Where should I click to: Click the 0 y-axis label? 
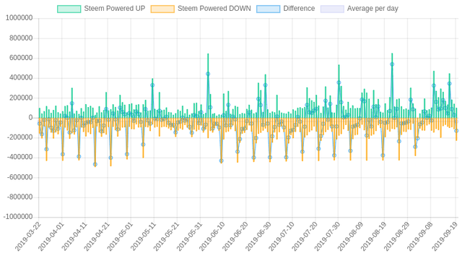[30, 118]
